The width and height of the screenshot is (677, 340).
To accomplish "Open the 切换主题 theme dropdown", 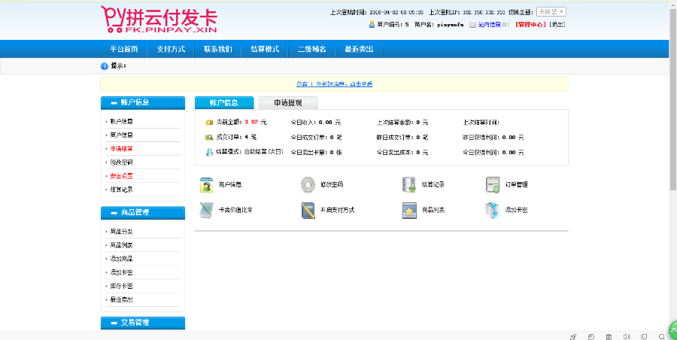I will [551, 12].
